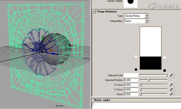Click the 'Ramp Attributes' section title
This screenshot has width=181, height=109.
tap(107, 11)
